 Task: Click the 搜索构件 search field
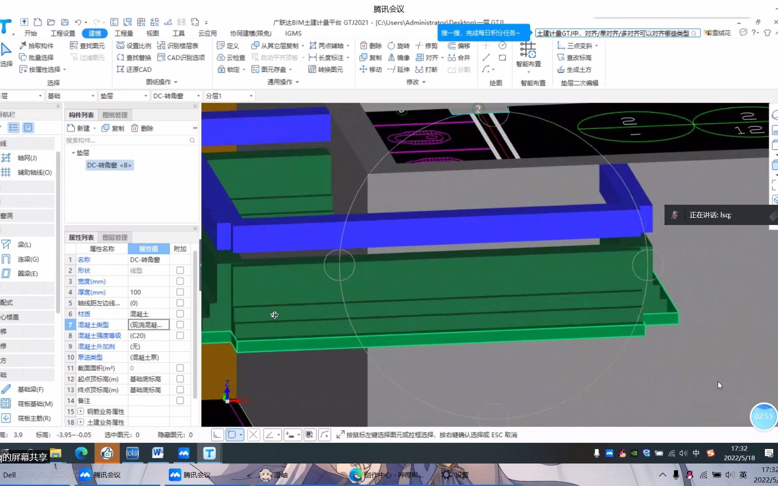pyautogui.click(x=130, y=140)
